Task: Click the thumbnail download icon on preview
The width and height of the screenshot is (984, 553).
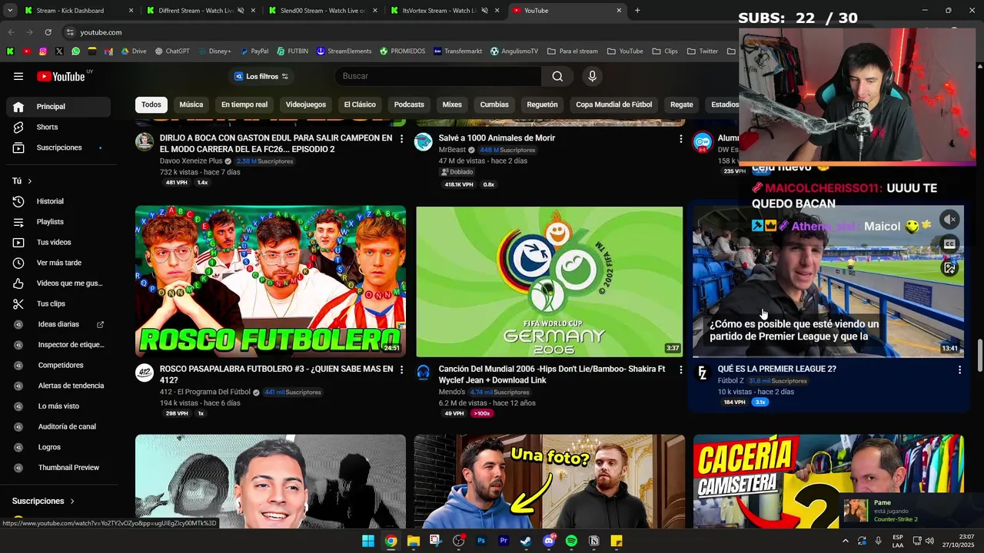Action: tap(949, 268)
